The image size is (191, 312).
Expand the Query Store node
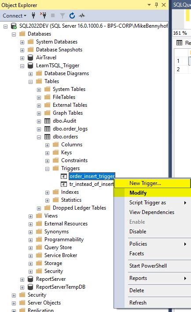point(30,248)
